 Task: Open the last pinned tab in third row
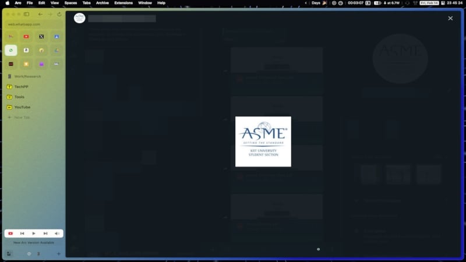[57, 64]
